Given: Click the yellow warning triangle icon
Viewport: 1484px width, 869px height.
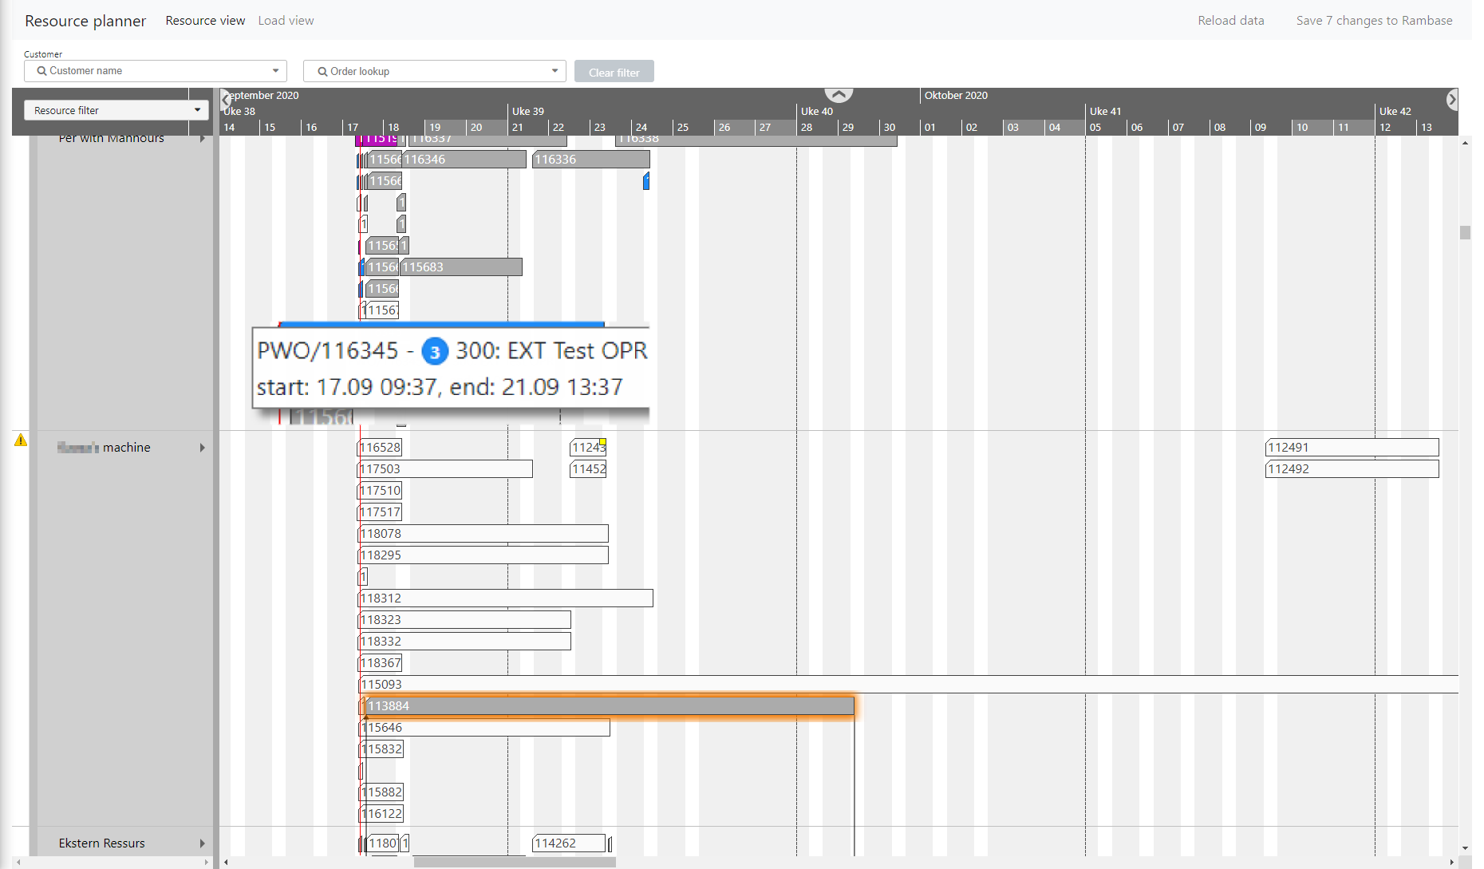Looking at the screenshot, I should (x=21, y=440).
